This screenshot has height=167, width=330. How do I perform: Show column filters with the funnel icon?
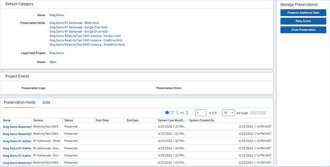[x=172, y=113]
